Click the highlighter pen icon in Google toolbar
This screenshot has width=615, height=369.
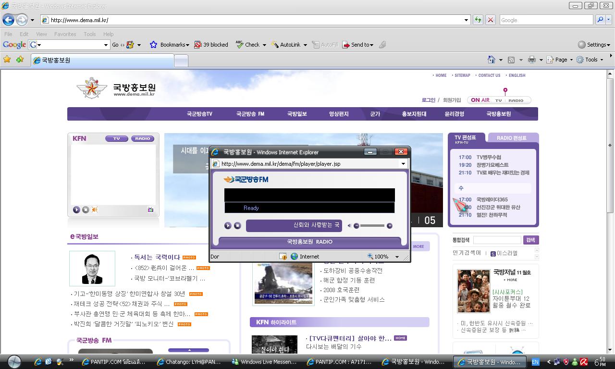click(x=382, y=45)
